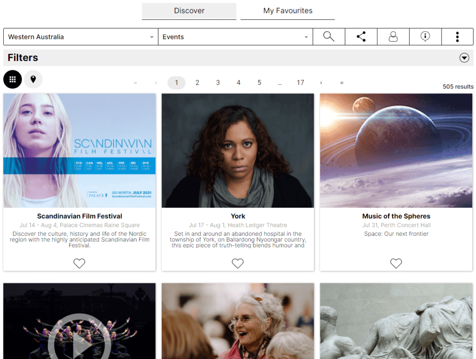The image size is (476, 359).
Task: Open the marble sculpture event image
Action: click(396, 321)
